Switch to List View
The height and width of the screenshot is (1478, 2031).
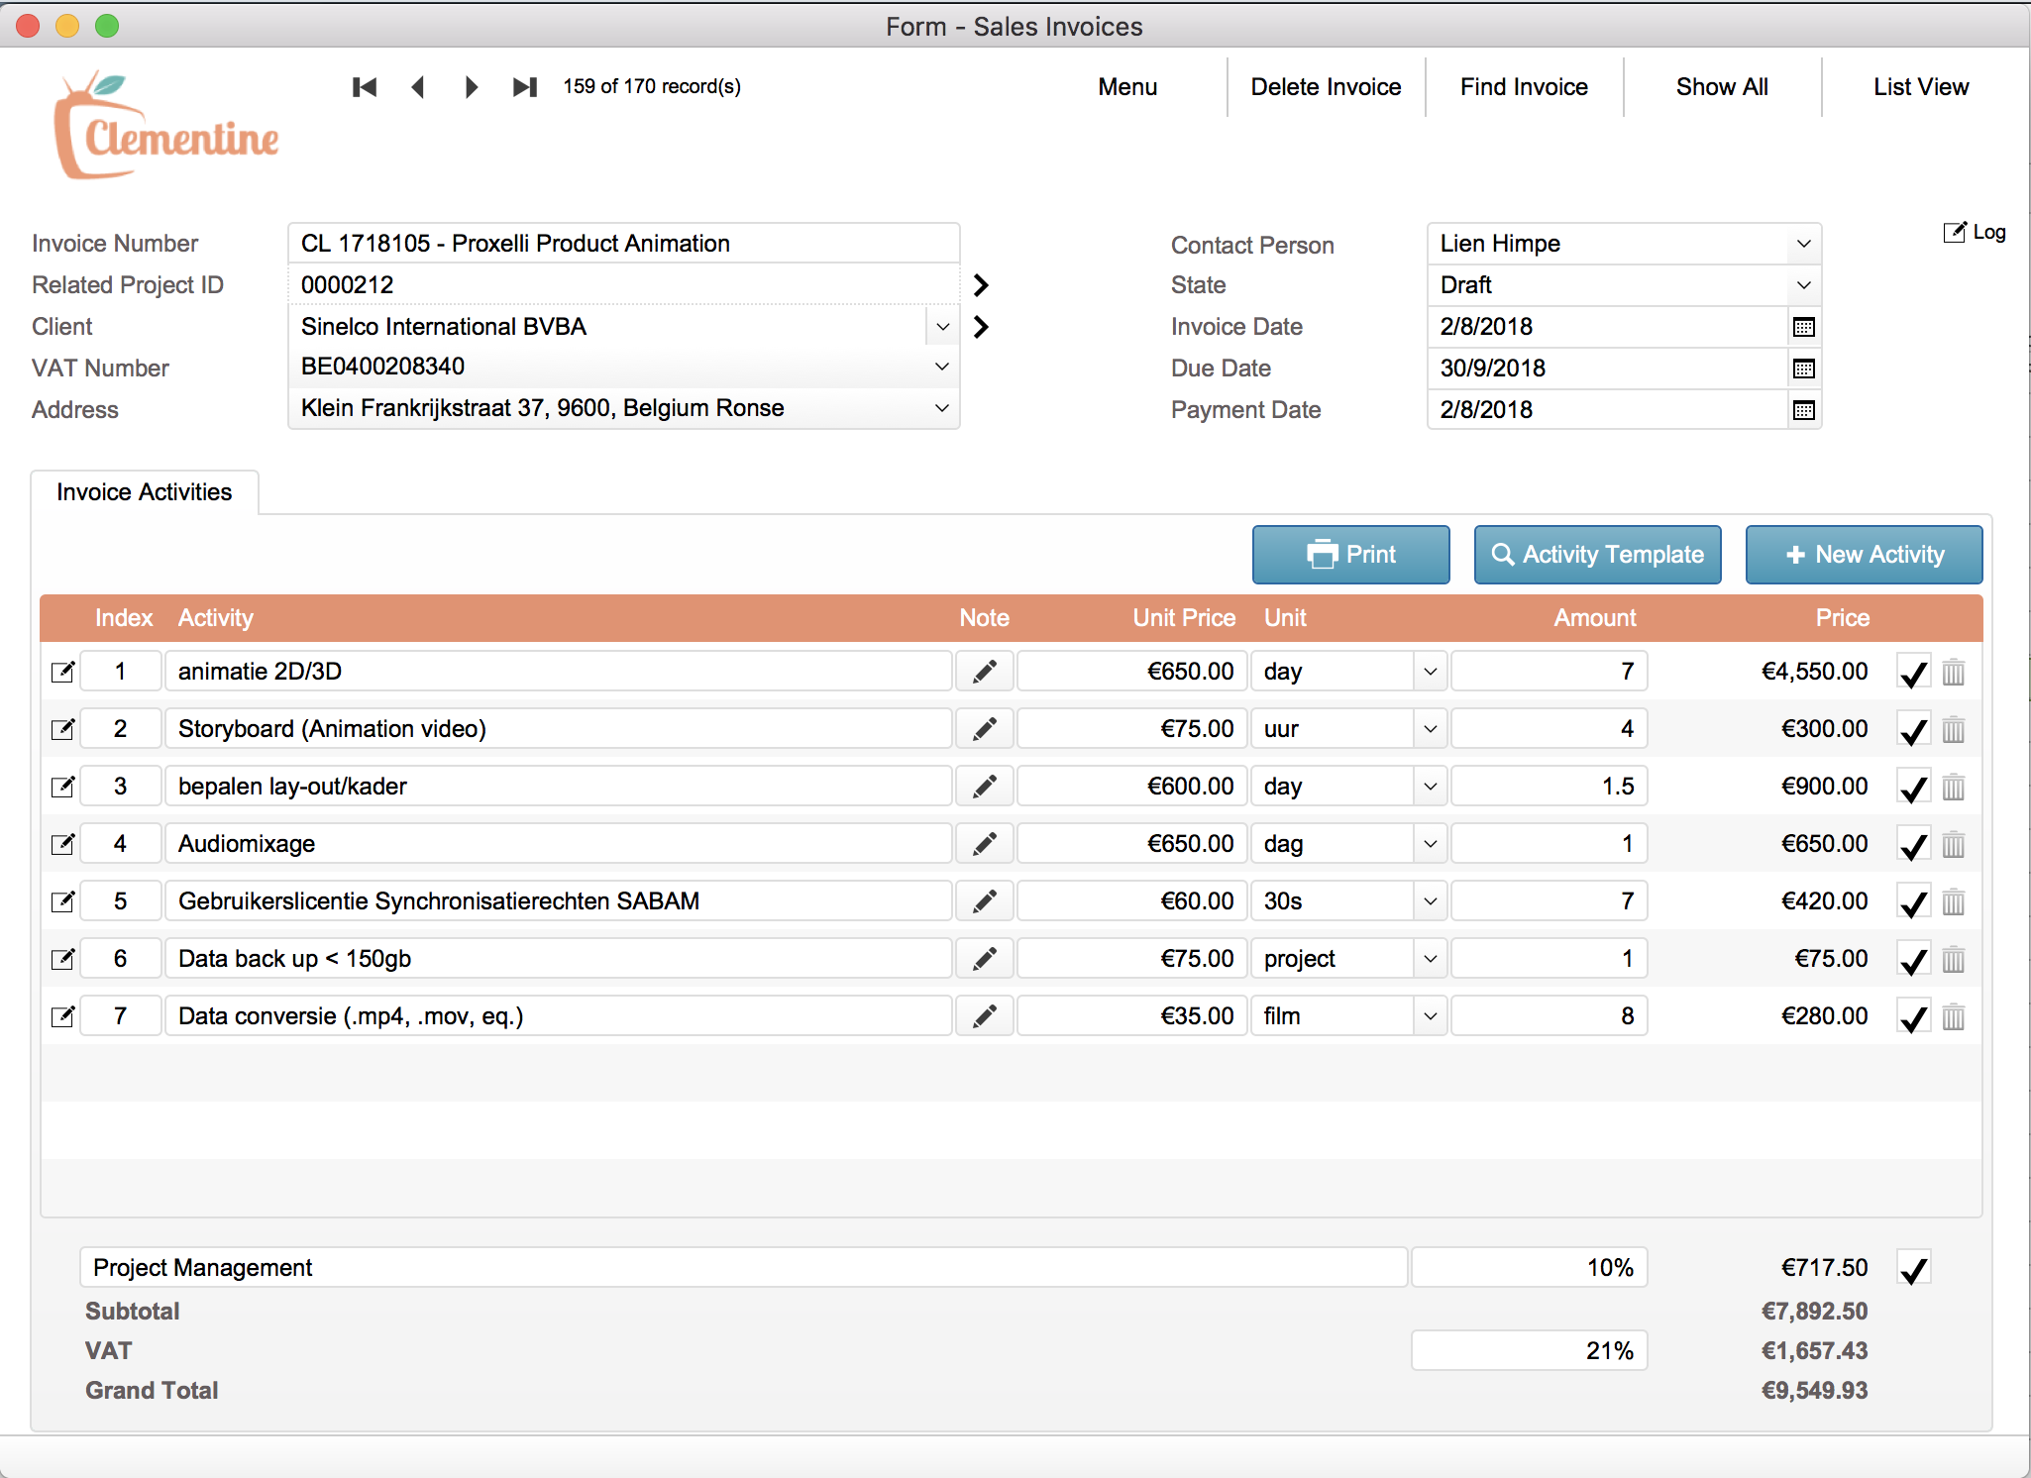(x=1921, y=87)
